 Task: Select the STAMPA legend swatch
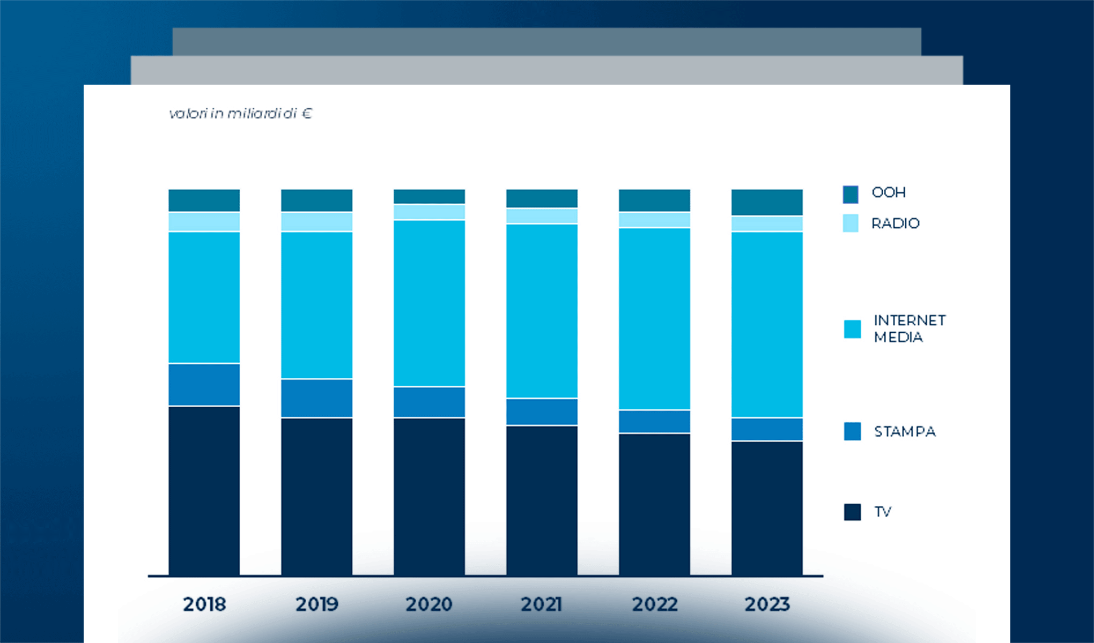[x=852, y=431]
